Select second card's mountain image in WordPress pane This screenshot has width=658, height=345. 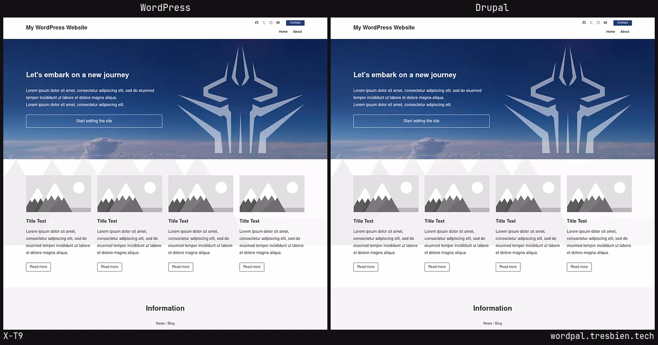click(129, 194)
